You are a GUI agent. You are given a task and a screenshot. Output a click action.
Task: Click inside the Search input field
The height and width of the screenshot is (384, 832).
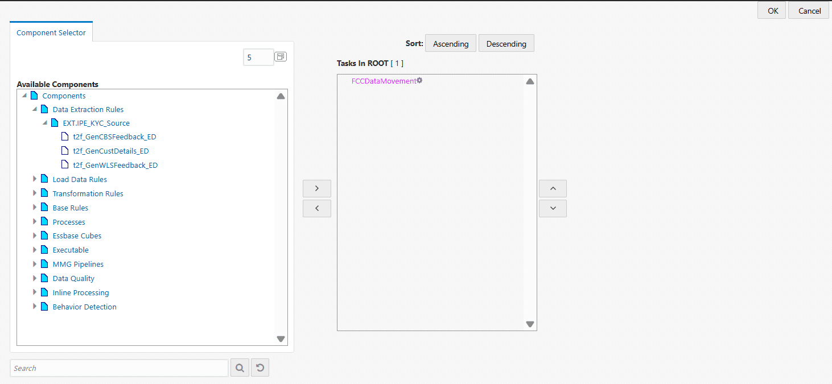point(118,368)
